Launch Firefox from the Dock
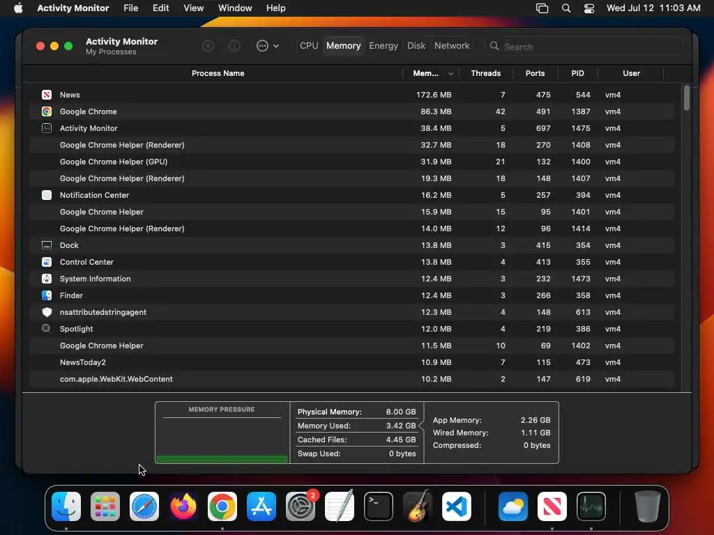Viewport: 714px width, 535px height. [x=183, y=506]
